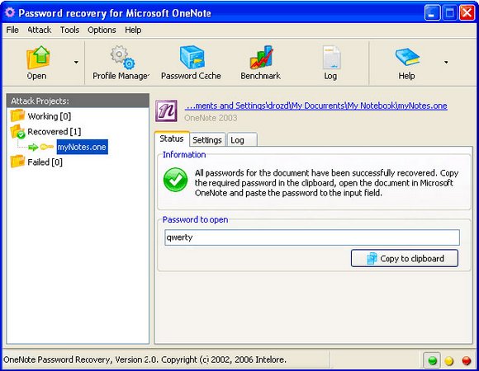Open the Password Cache cabinet icon
479x371 pixels.
[x=192, y=58]
